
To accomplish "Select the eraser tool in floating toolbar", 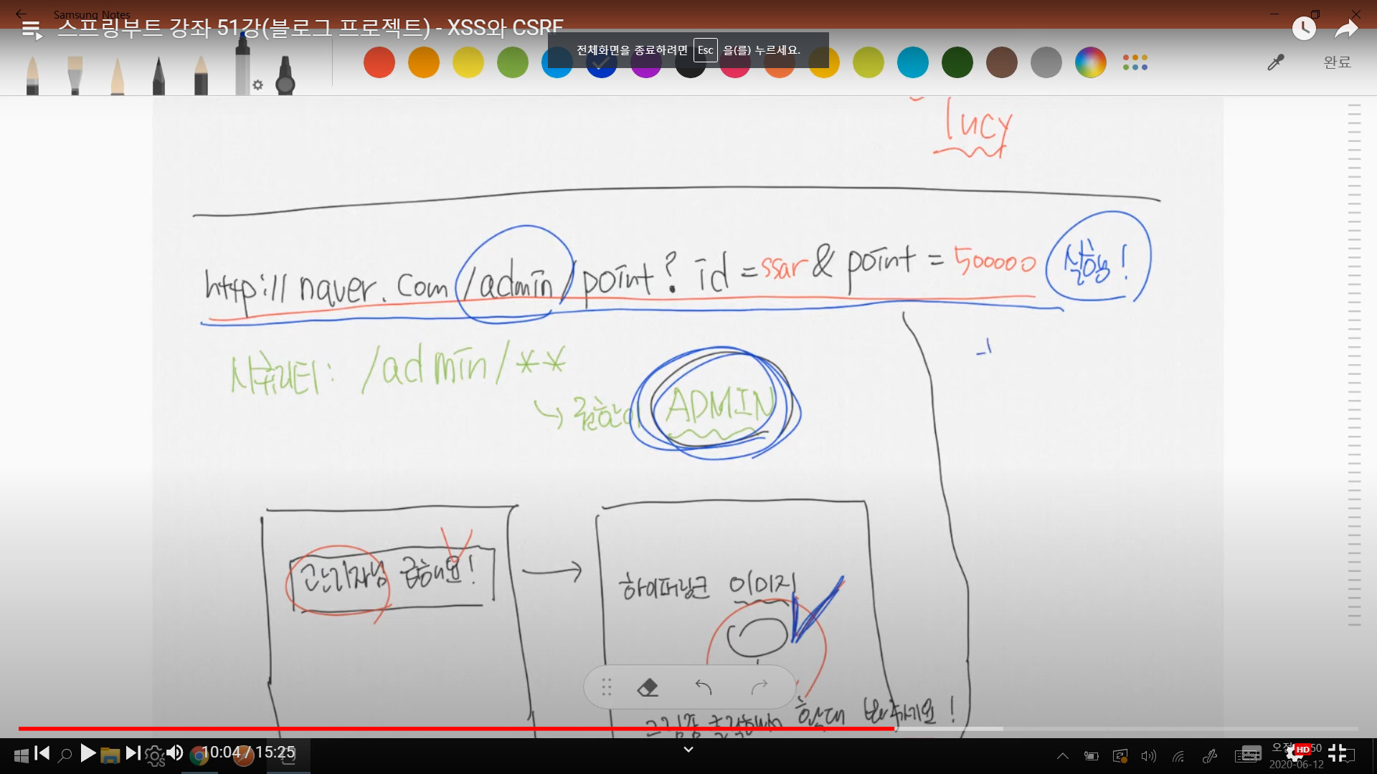I will pos(647,687).
